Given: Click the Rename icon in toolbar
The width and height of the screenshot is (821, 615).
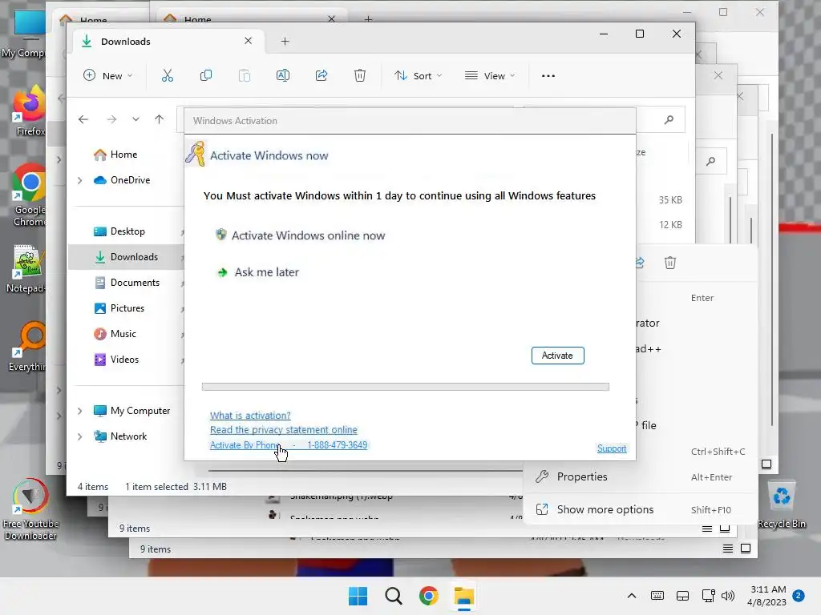Looking at the screenshot, I should click(283, 76).
